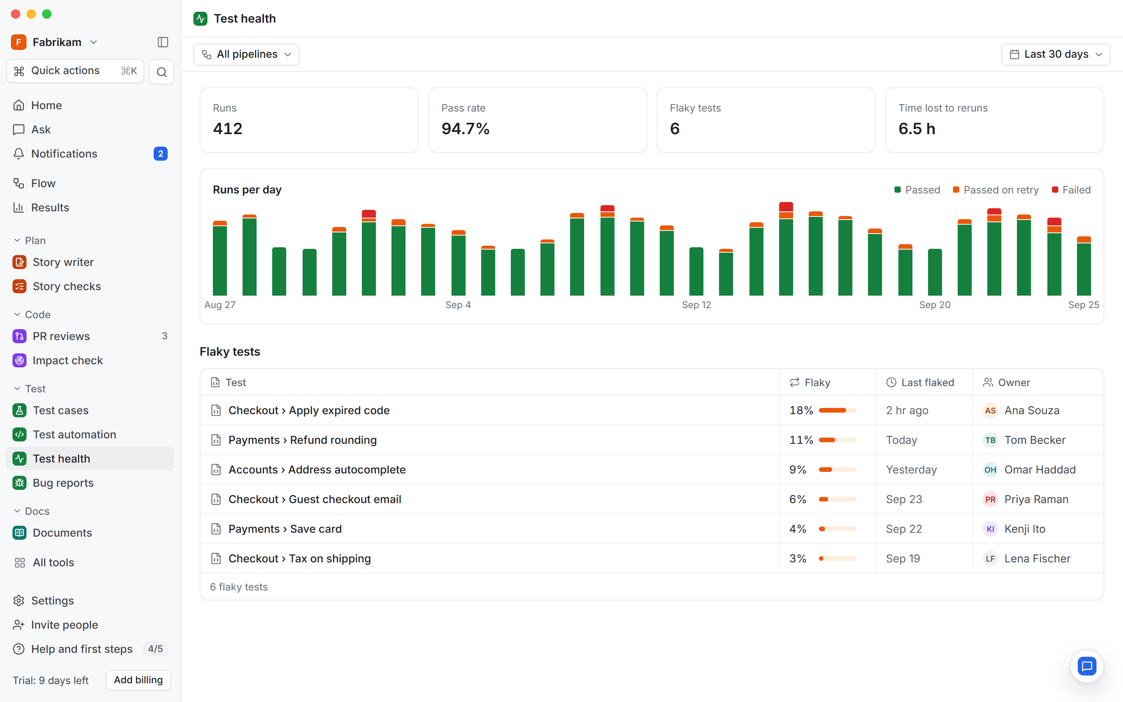
Task: Click the Passed on retry legend swatch
Action: pyautogui.click(x=956, y=190)
